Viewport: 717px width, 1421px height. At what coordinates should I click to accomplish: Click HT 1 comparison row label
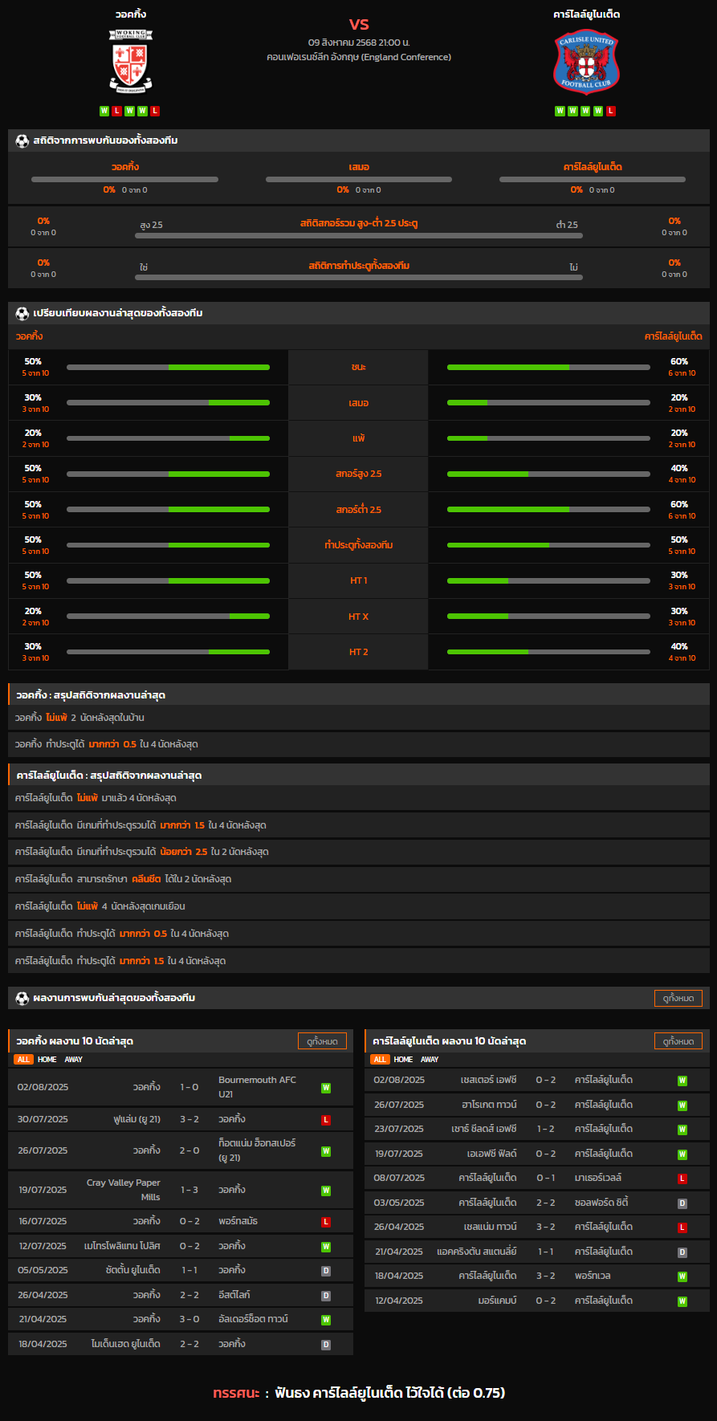tap(358, 580)
